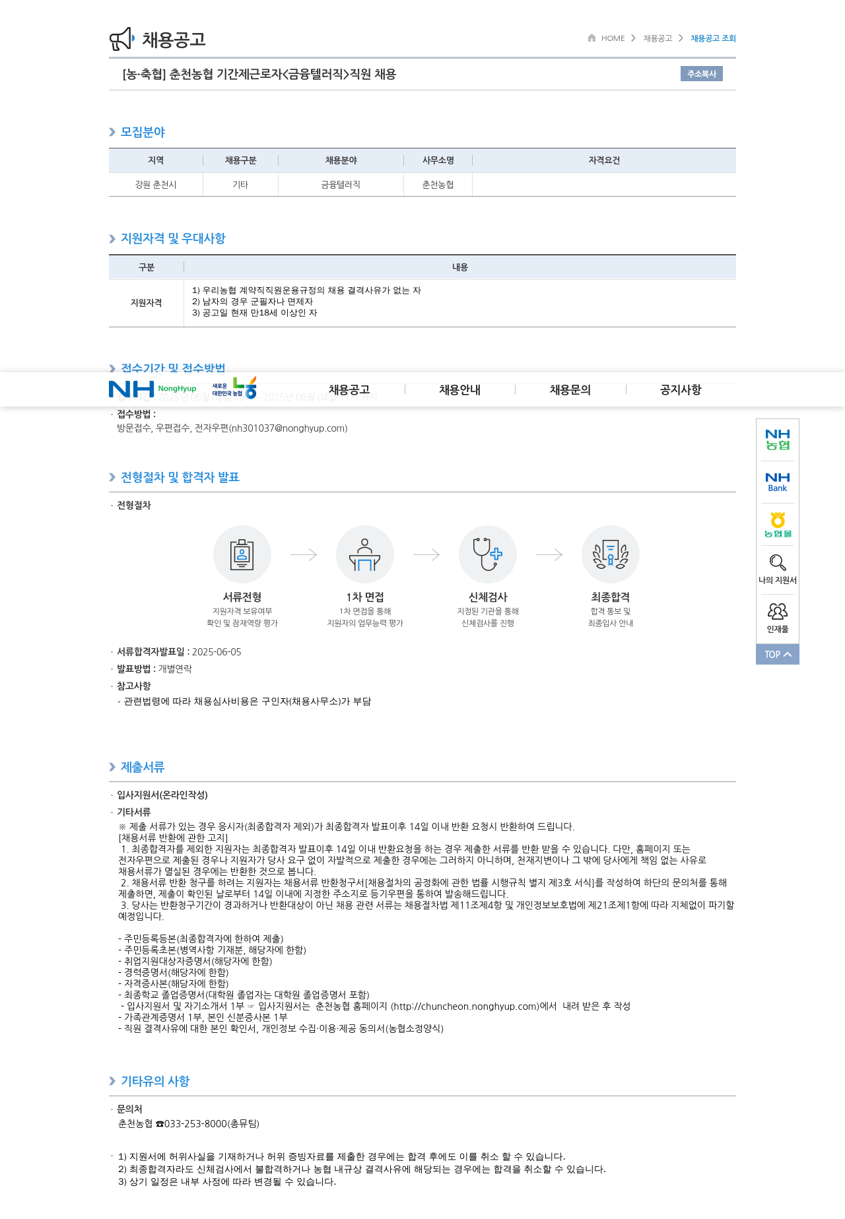Open the 공지사항 navigation menu
This screenshot has width=845, height=1219.
[681, 390]
